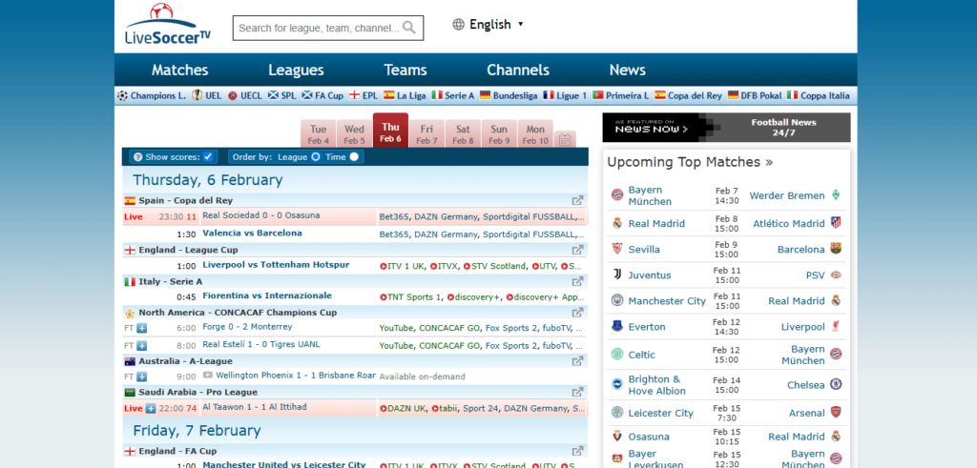
Task: Switch to Tue Feb 4 tab
Action: pyautogui.click(x=319, y=133)
